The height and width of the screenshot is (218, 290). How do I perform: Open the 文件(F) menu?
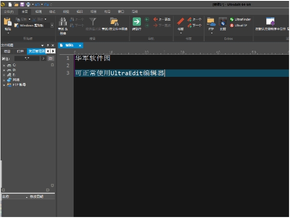coord(9,12)
